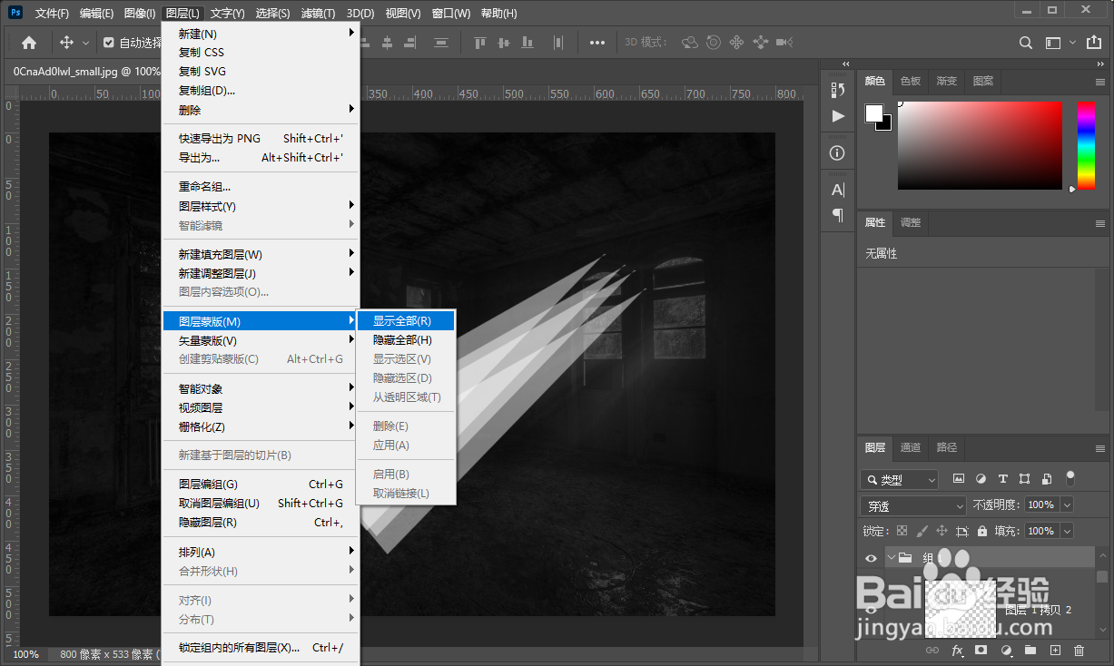Filter layers by text type
The height and width of the screenshot is (666, 1114).
tap(1002, 479)
